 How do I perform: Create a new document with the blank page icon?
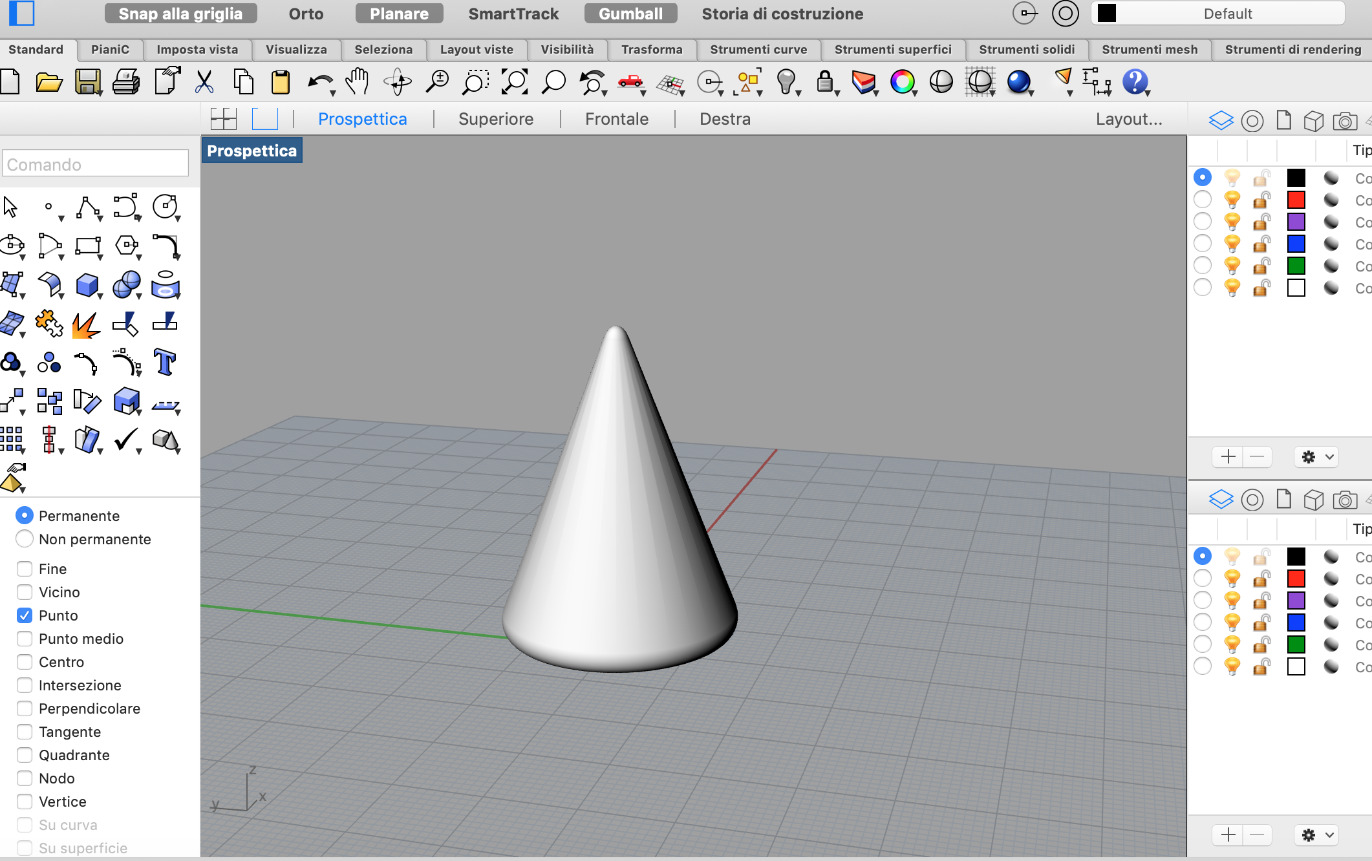click(10, 82)
